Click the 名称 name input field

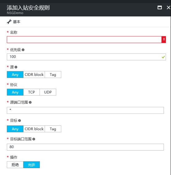pyautogui.click(x=84, y=40)
